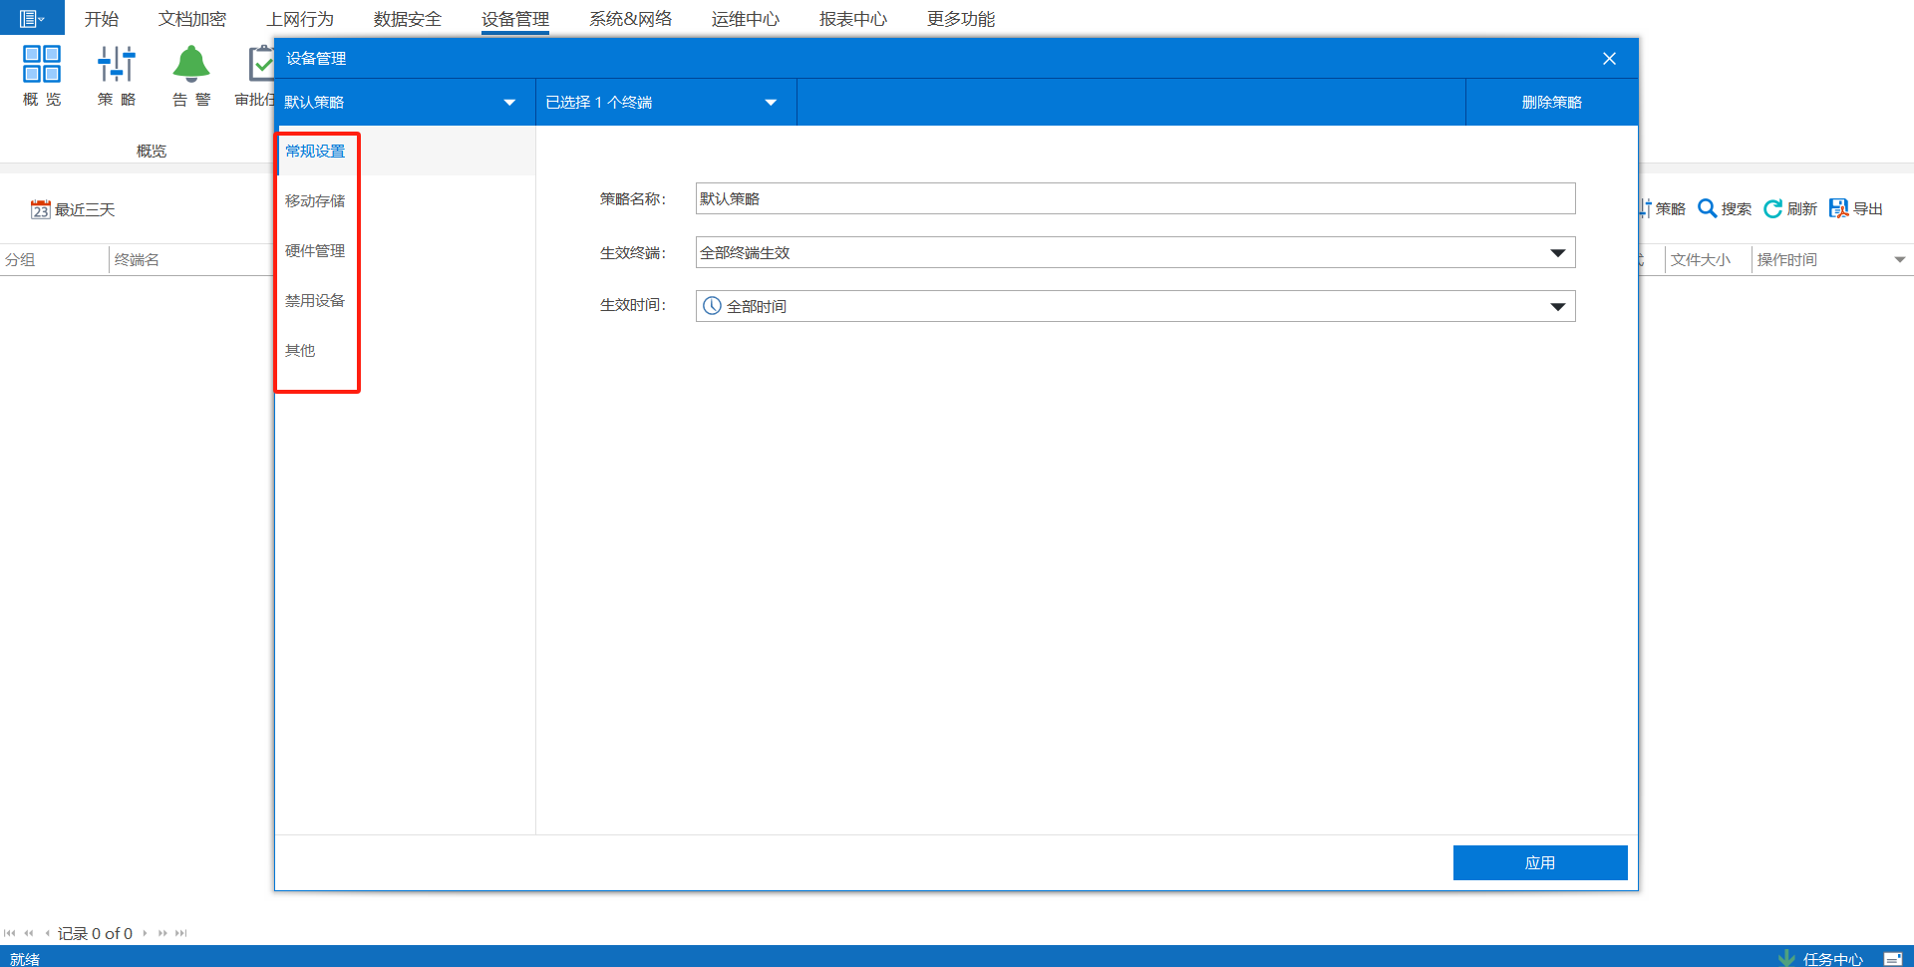Select 移动存储 in the left sidebar
The height and width of the screenshot is (967, 1914).
[x=315, y=201]
